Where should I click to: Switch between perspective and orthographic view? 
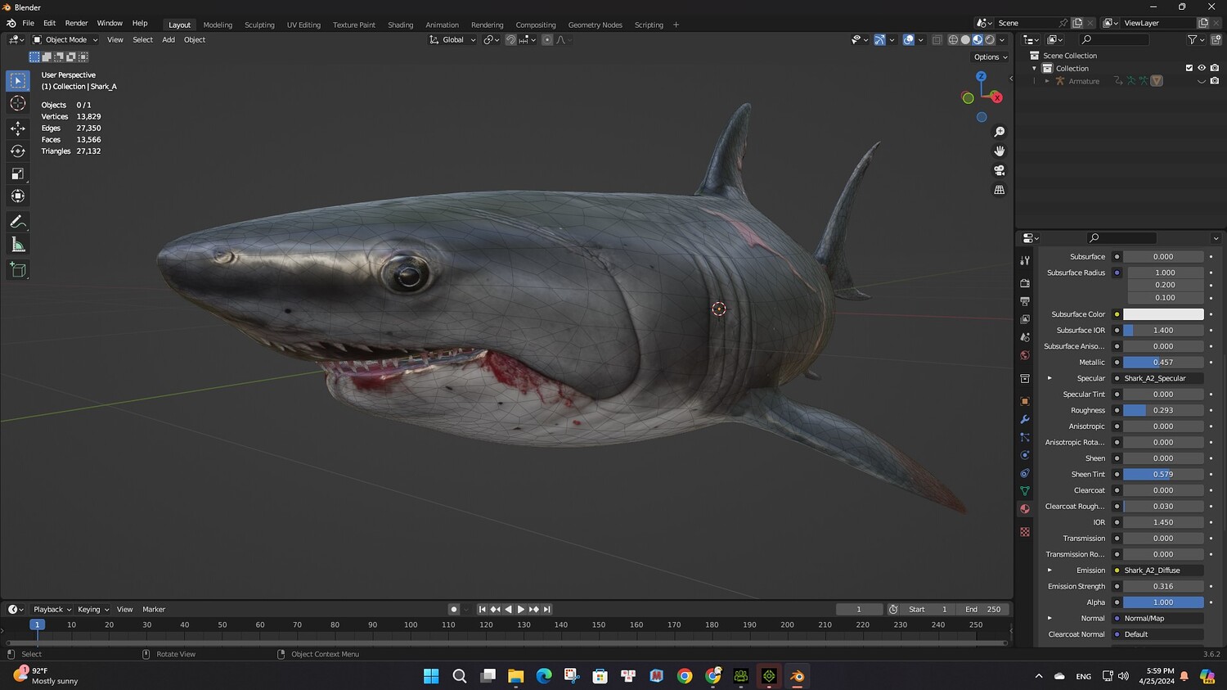coord(999,190)
